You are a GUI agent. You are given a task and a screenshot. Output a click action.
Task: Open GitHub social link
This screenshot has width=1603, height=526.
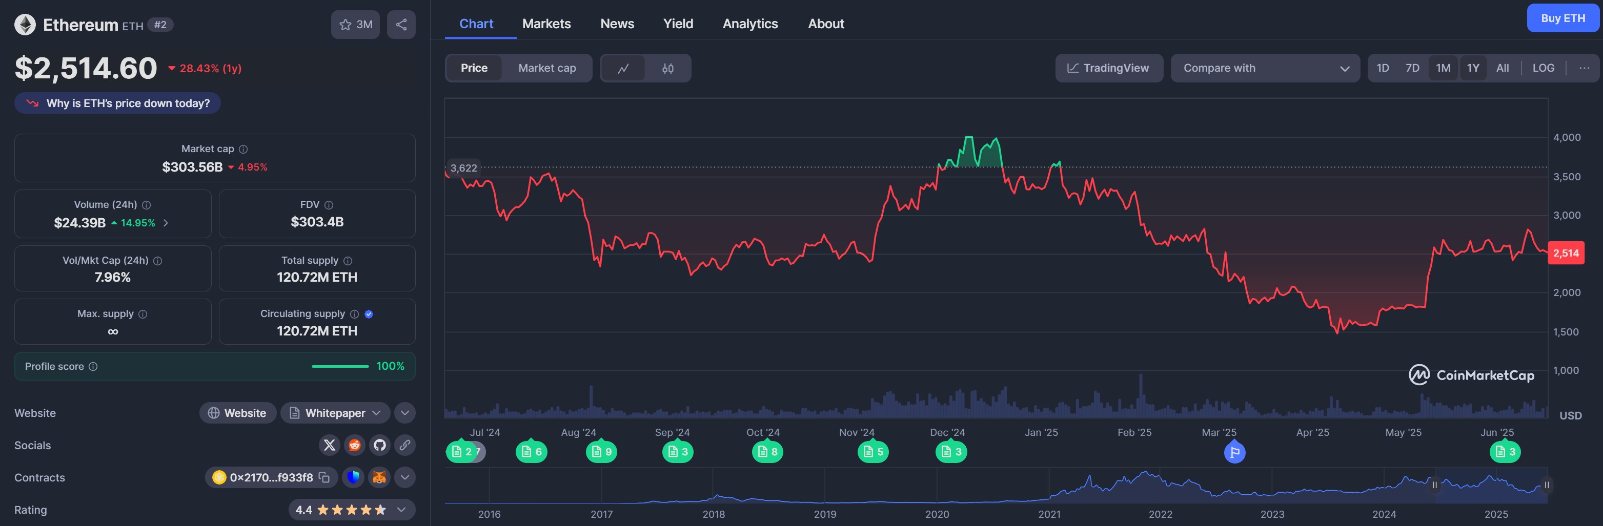379,445
